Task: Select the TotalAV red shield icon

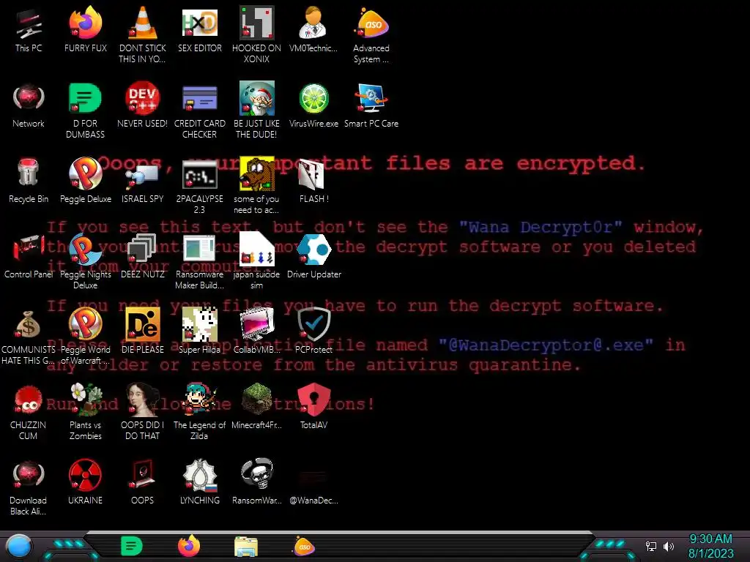Action: pyautogui.click(x=313, y=407)
